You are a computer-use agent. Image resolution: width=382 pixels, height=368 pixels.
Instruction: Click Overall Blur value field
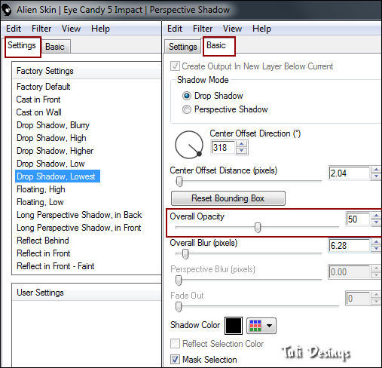(x=350, y=246)
